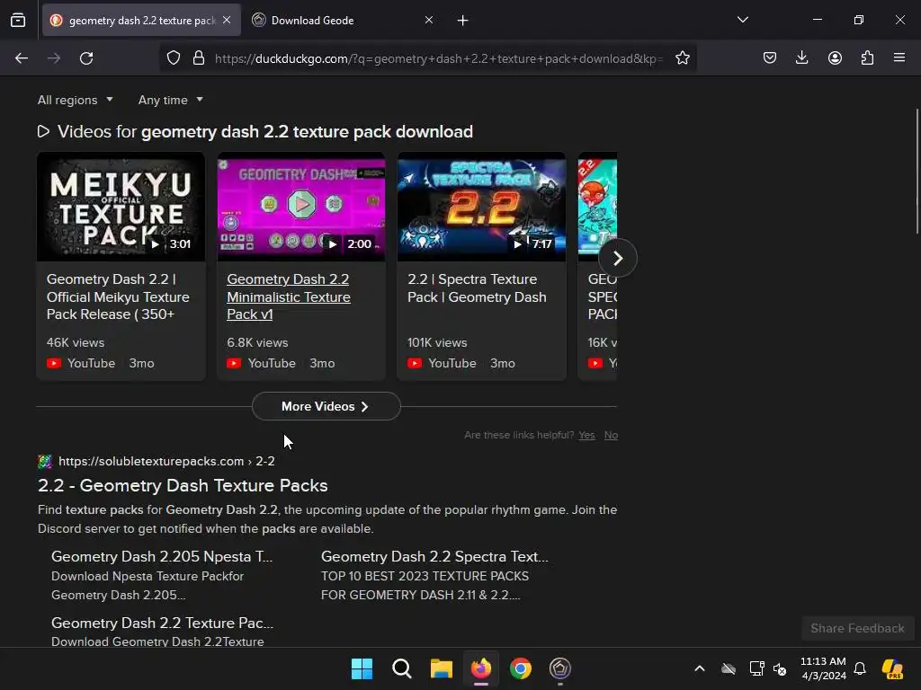Screen dimensions: 921x690
Task: Open Windows taskbar search
Action: point(402,668)
